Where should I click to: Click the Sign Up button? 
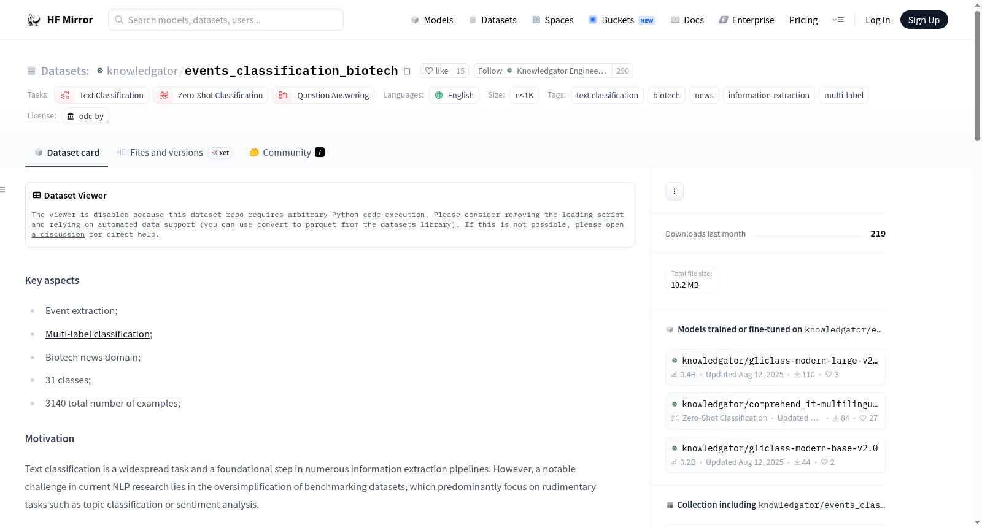tap(924, 20)
